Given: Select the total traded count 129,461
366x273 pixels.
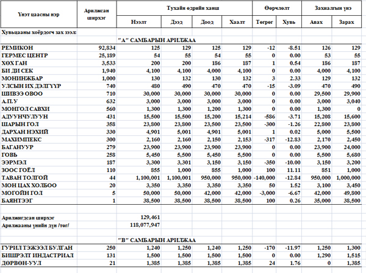Looking at the screenshot, I should tap(149, 216).
